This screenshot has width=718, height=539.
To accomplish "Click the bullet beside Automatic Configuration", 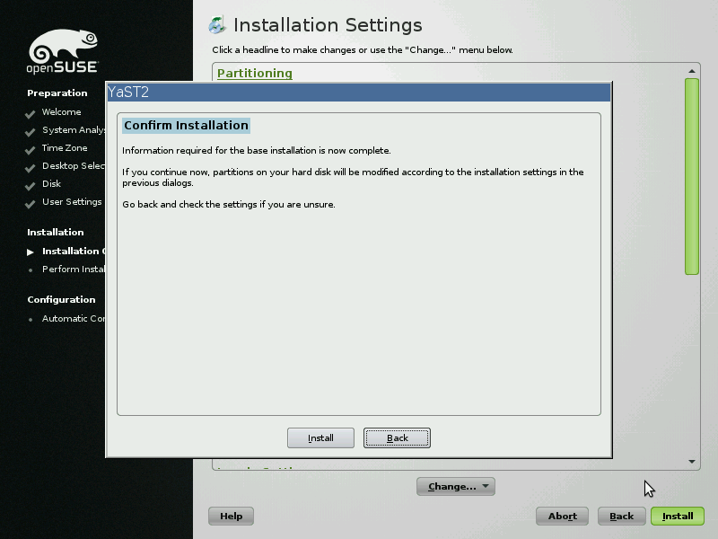I will tap(31, 320).
